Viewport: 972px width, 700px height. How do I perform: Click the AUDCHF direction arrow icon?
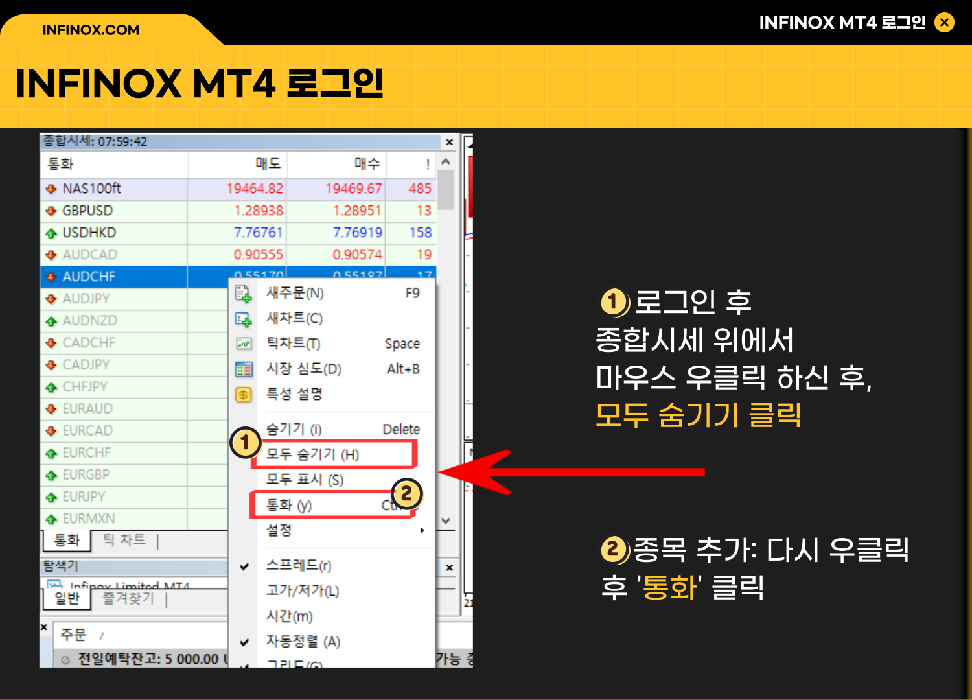(51, 277)
